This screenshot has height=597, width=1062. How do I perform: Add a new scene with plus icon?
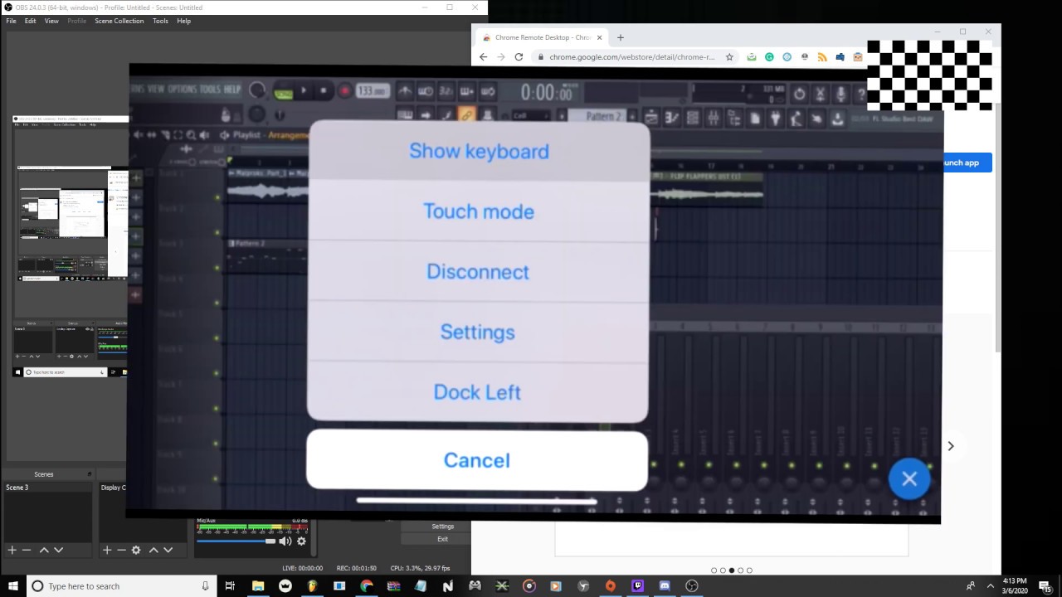tap(12, 550)
